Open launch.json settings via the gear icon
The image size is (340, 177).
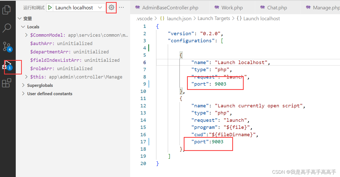coord(111,7)
